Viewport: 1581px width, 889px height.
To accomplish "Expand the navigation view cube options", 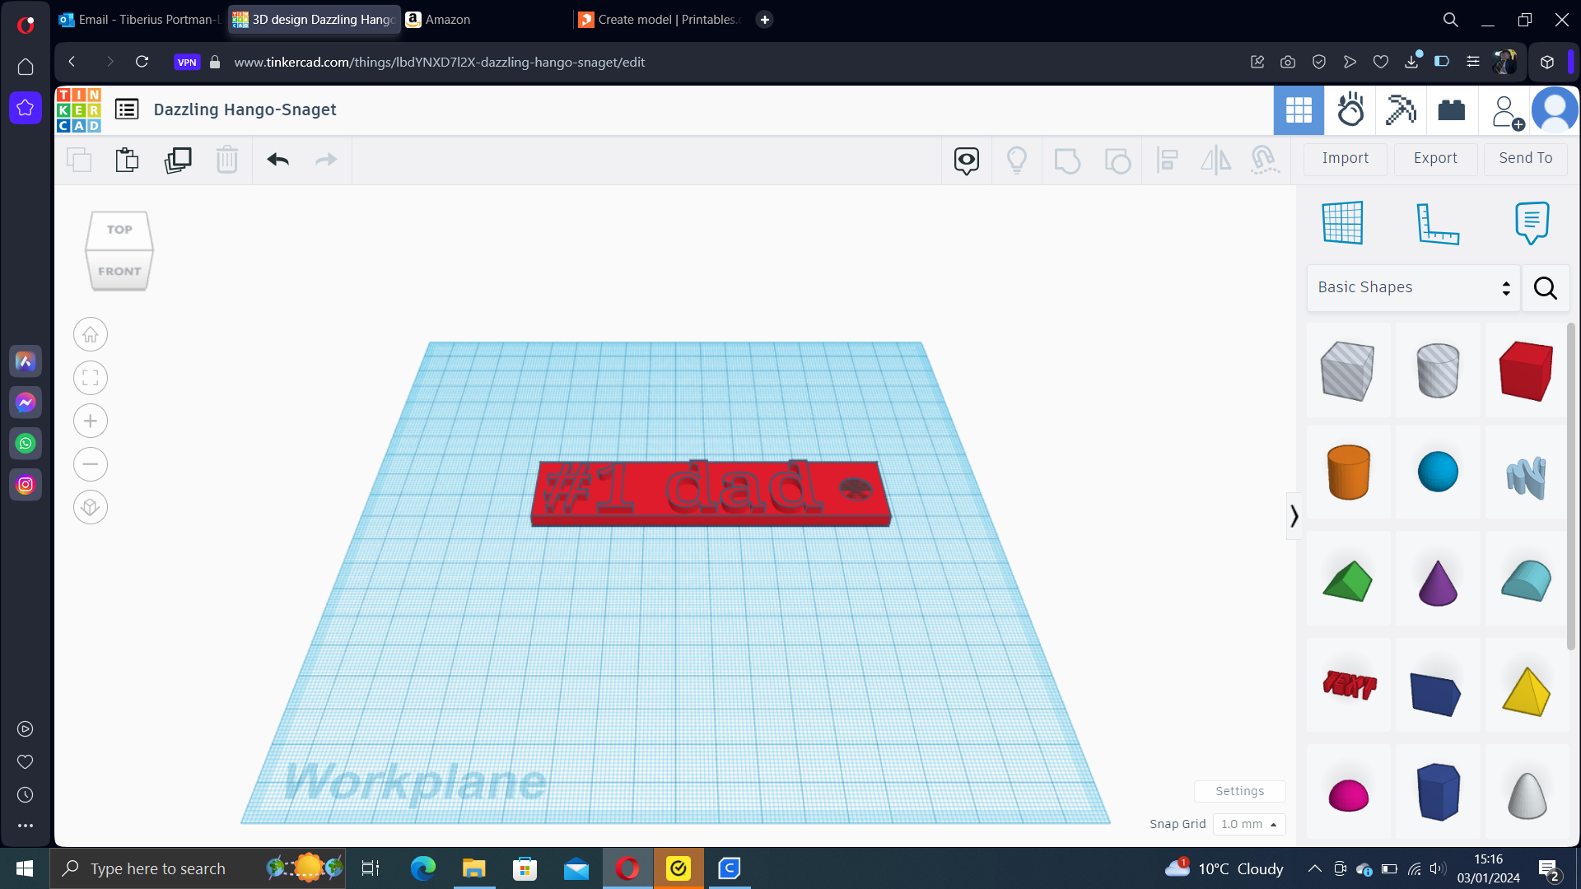I will [119, 249].
